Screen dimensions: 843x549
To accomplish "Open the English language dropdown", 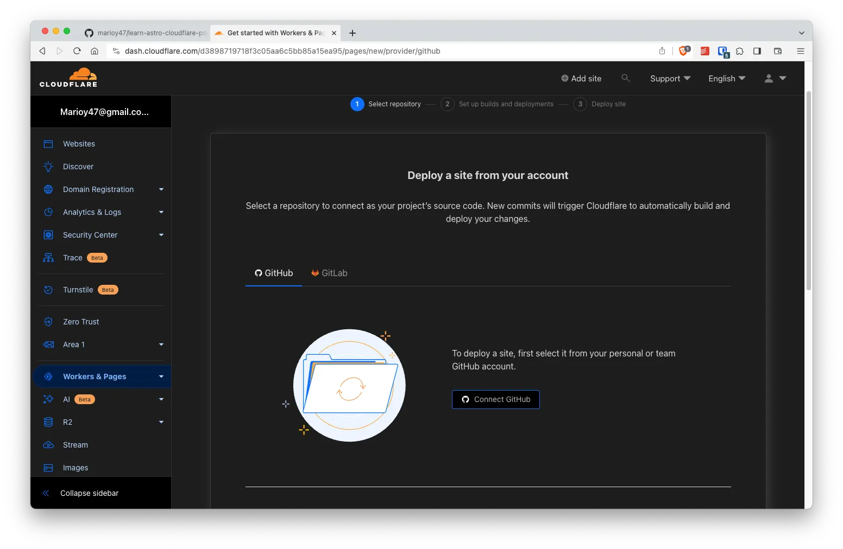I will 727,79.
